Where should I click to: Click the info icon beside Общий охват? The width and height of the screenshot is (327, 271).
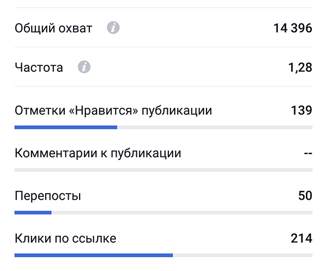(x=113, y=28)
